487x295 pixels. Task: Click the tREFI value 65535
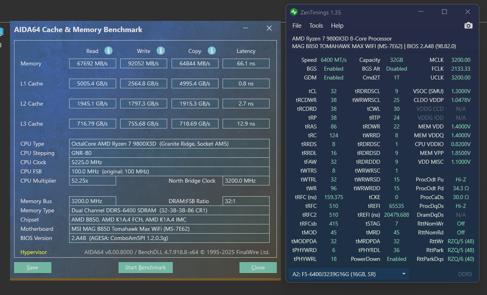tap(397, 206)
